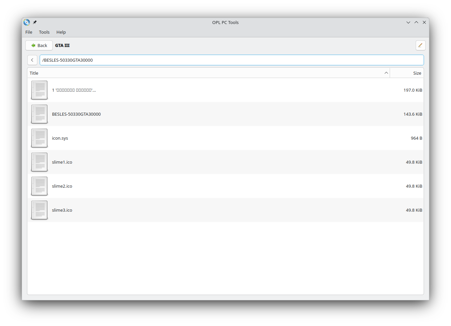The height and width of the screenshot is (326, 451).
Task: Go up one directory with the chevron button
Action: click(x=32, y=60)
